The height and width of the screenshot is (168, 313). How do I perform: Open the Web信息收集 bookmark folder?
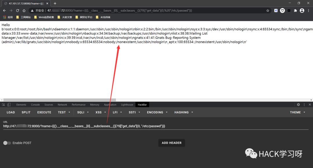[x=44, y=17]
